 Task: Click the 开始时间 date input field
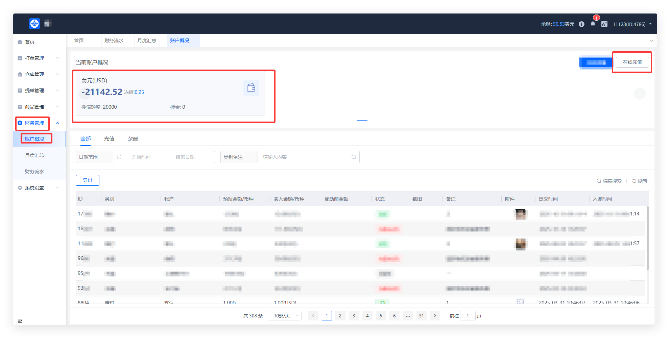[x=141, y=157]
